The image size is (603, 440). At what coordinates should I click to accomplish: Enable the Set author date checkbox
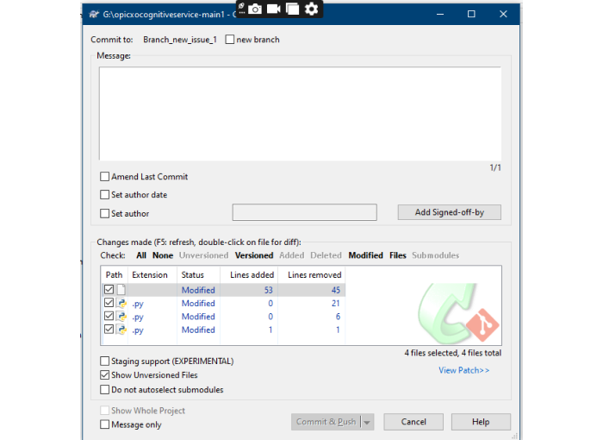point(104,195)
